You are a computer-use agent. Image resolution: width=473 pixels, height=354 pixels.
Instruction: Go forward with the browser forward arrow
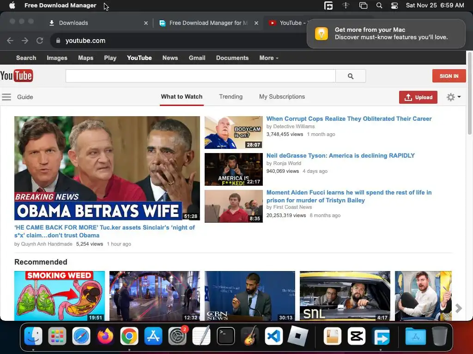(x=25, y=41)
